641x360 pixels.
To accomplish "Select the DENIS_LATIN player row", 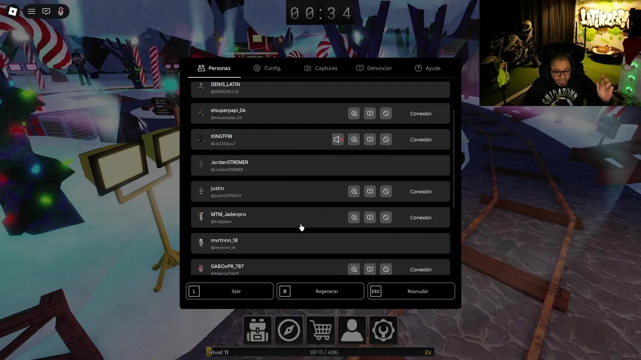I will pyautogui.click(x=320, y=88).
